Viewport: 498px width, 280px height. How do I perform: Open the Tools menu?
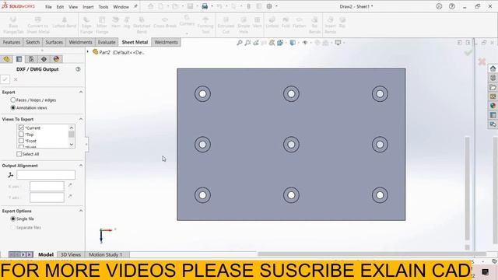[103, 7]
